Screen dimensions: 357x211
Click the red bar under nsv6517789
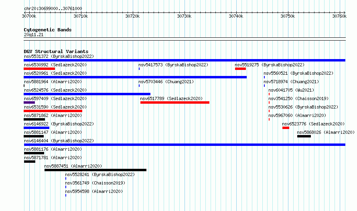[x=175, y=102]
